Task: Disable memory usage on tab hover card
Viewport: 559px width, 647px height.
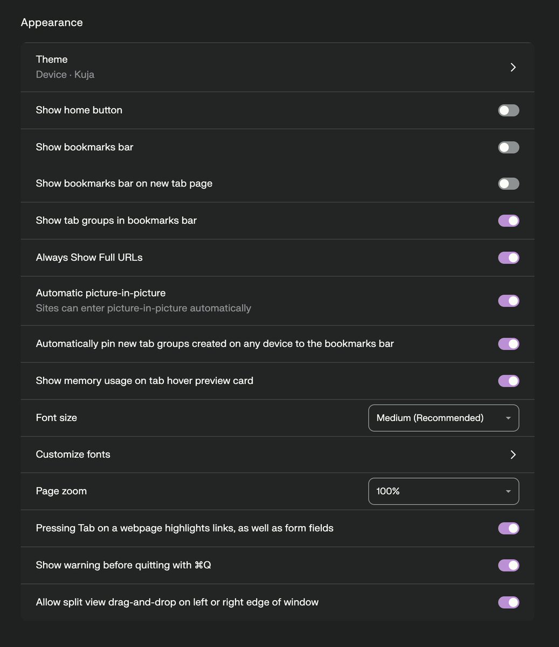Action: (x=508, y=381)
